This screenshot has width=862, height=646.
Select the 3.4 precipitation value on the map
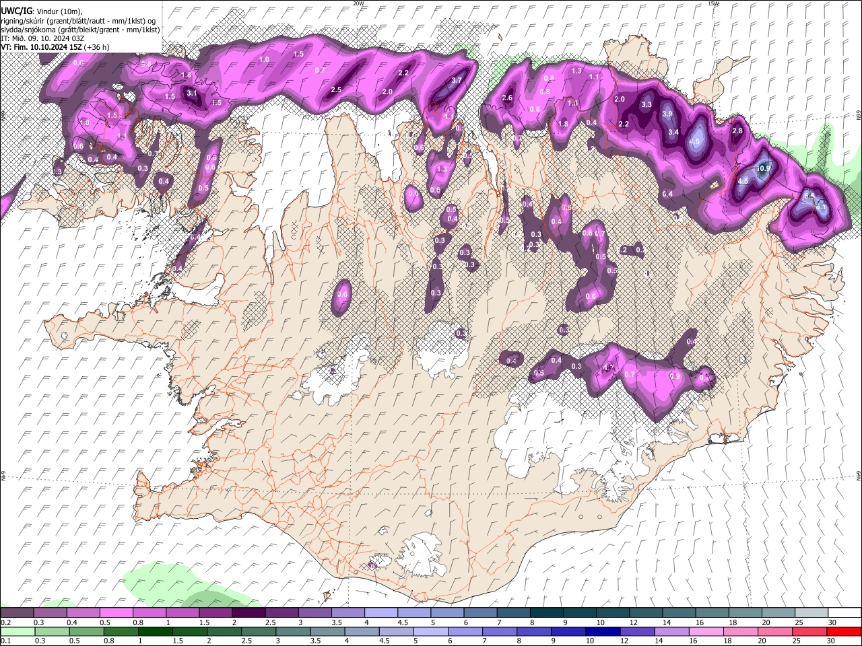(x=673, y=132)
